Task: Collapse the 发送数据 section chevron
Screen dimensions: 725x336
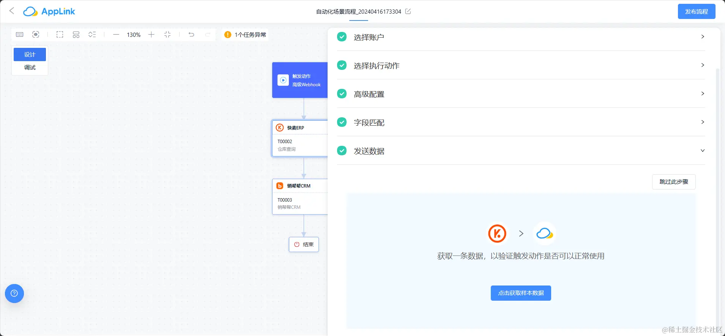Action: (x=703, y=151)
